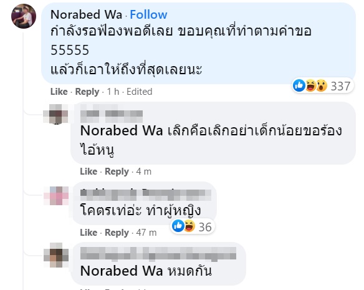Like Norabed Wa's top comment
The height and width of the screenshot is (290, 364).
point(59,92)
